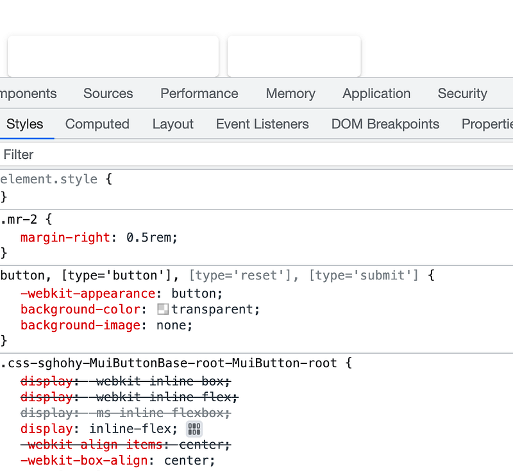Open the flexbox editor icon beside inline-flex
Image resolution: width=513 pixels, height=471 pixels.
click(194, 429)
